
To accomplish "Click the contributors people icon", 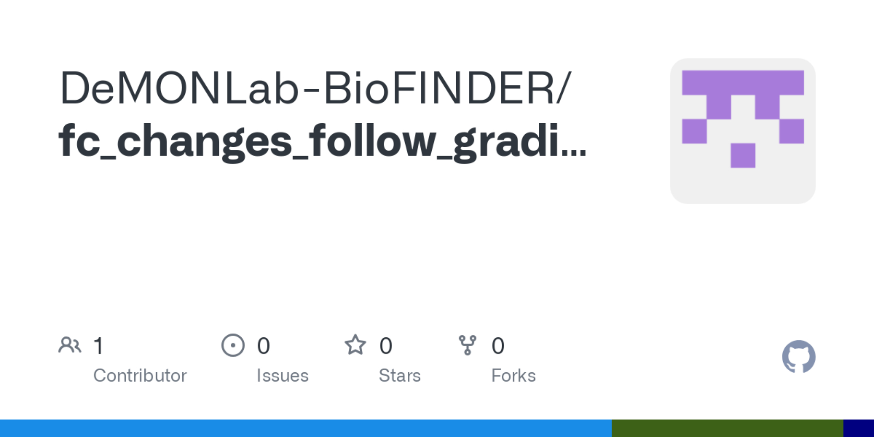I will (x=69, y=345).
